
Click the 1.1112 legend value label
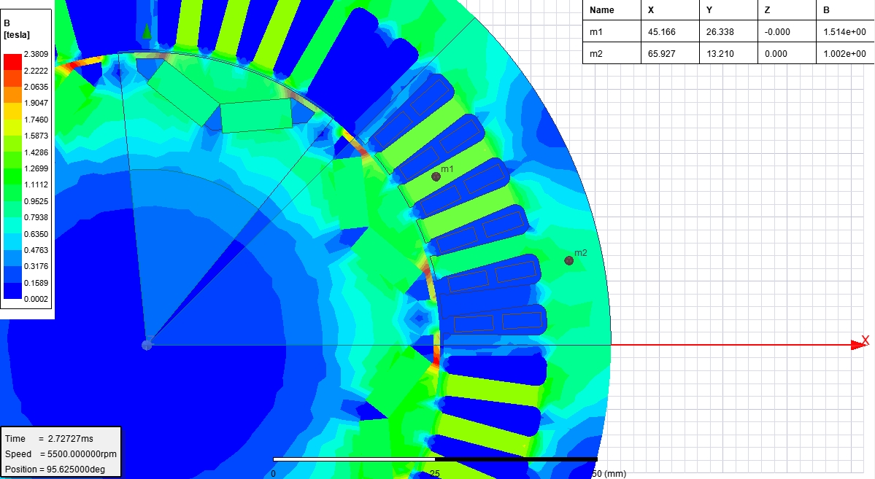point(36,184)
